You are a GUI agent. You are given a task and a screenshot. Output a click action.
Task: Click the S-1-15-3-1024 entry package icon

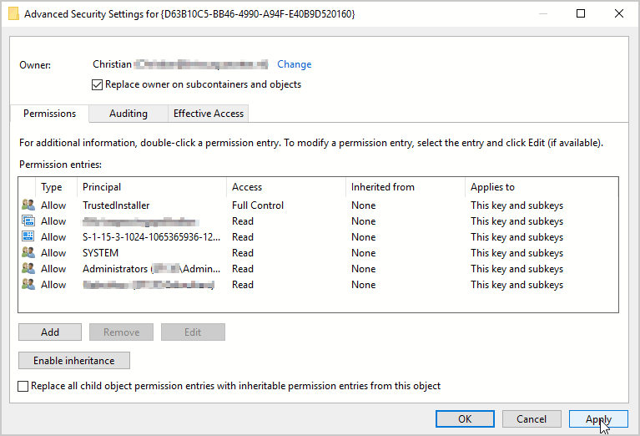(28, 237)
